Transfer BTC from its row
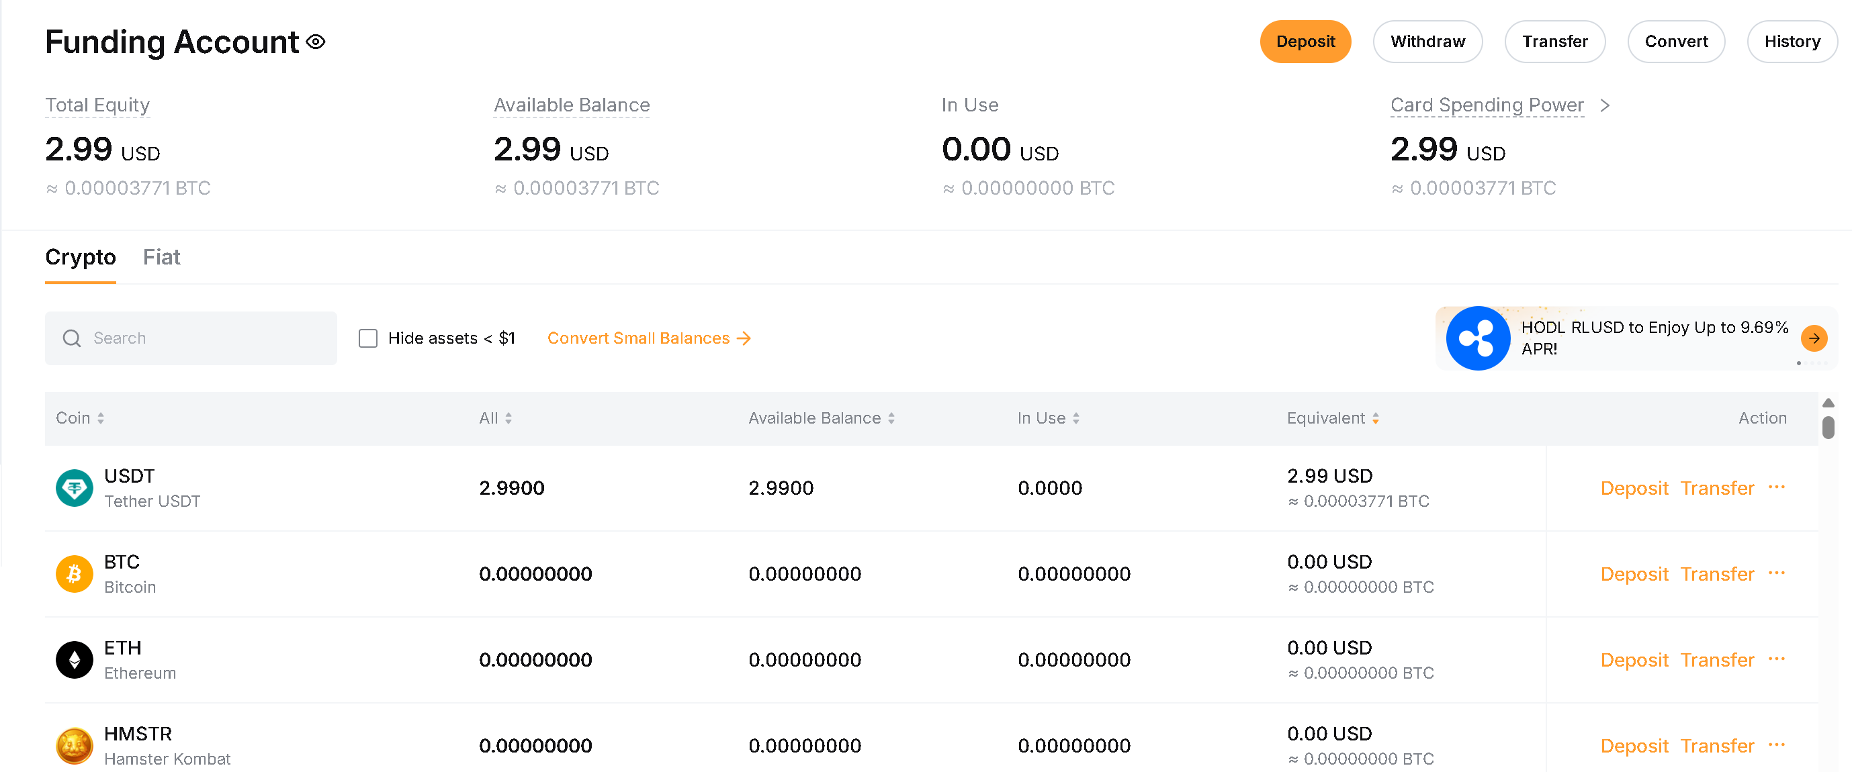Screen dimensions: 1852x772 coord(1717,574)
